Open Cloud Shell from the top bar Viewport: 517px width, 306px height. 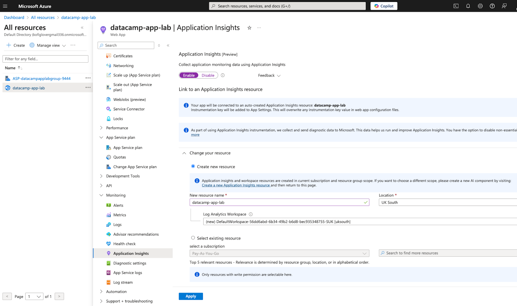456,6
